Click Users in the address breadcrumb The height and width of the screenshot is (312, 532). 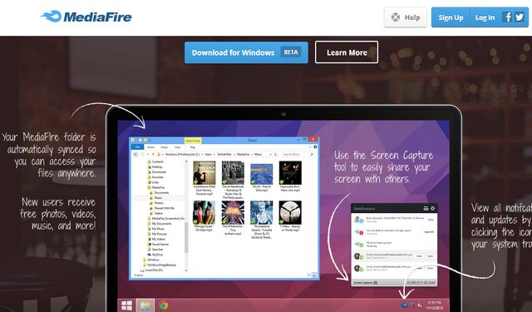click(x=208, y=155)
